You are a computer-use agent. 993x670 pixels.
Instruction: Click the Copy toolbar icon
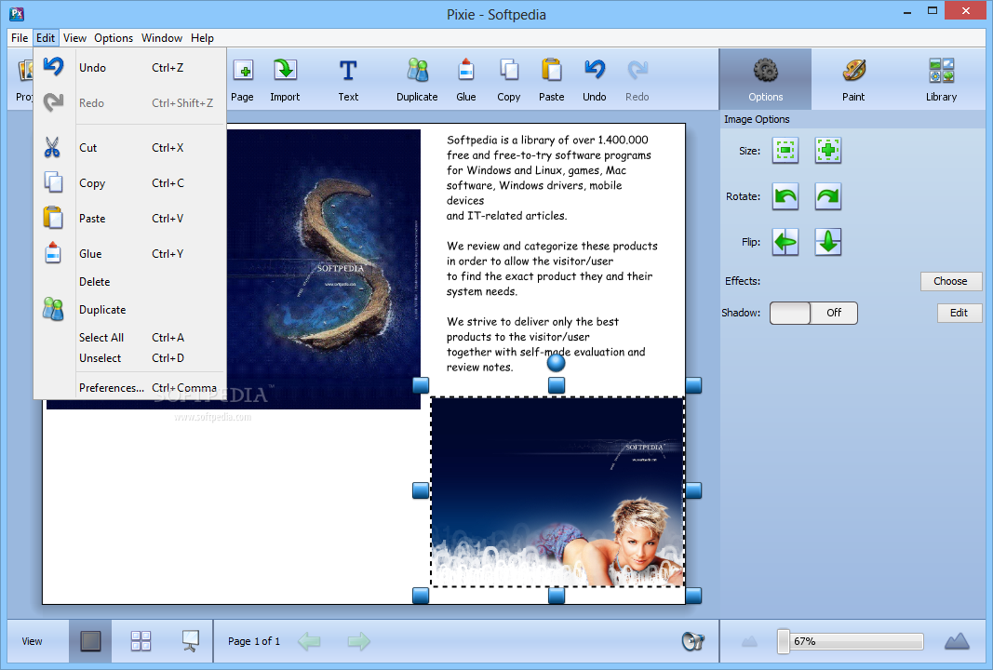508,71
